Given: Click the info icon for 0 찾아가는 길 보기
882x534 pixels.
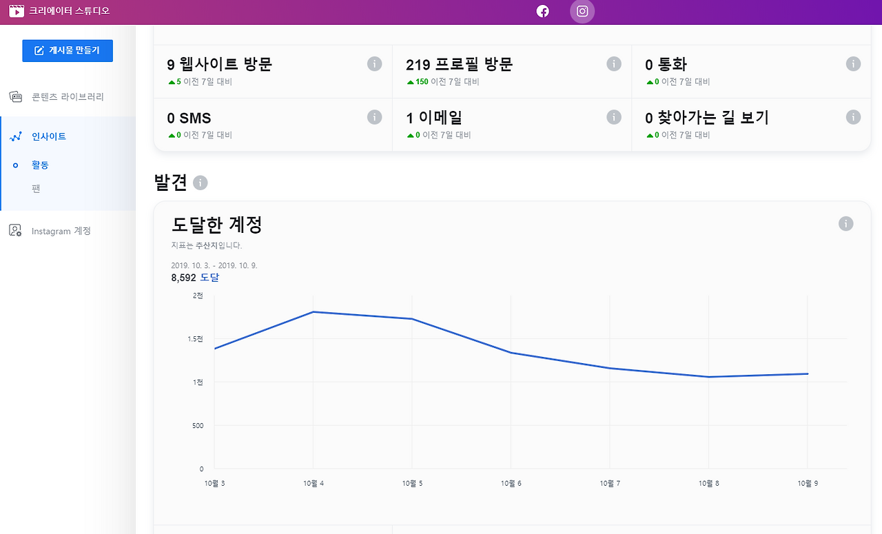Looking at the screenshot, I should 853,116.
